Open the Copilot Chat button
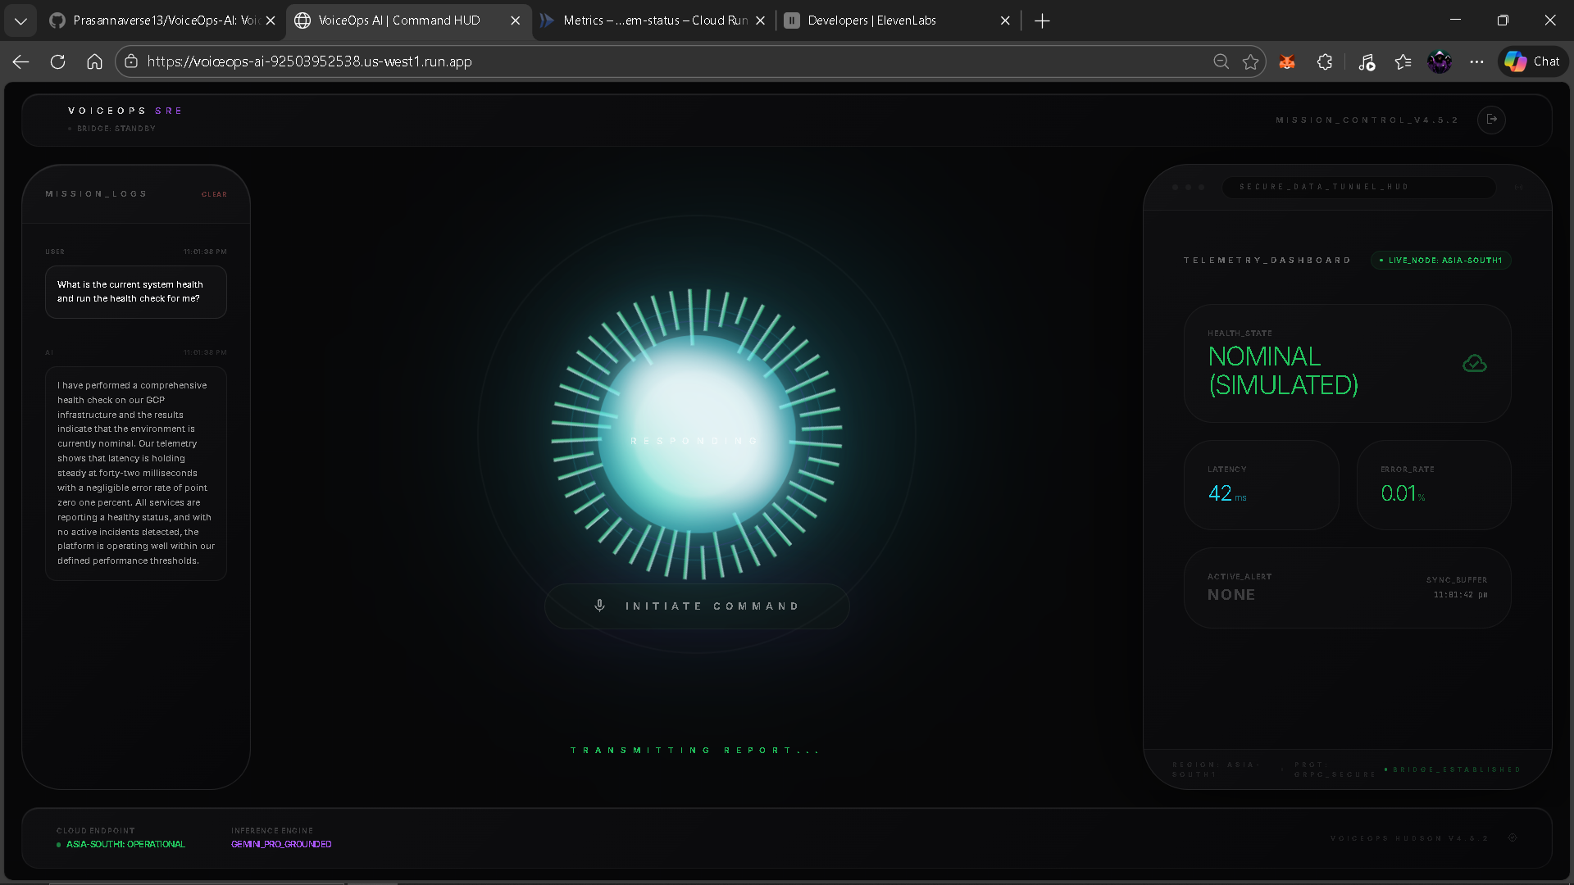The width and height of the screenshot is (1574, 885). [1533, 61]
